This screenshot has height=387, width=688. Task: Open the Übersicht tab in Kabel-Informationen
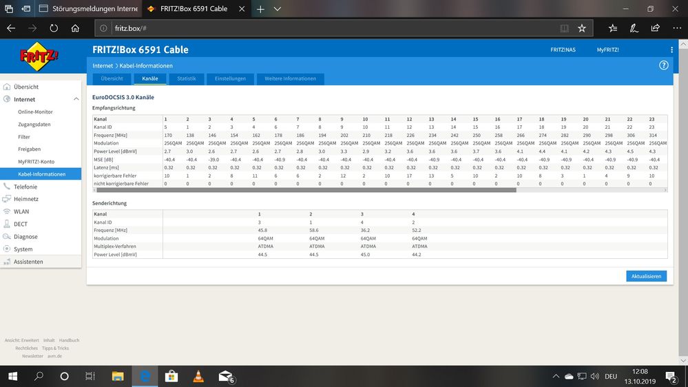tap(112, 79)
